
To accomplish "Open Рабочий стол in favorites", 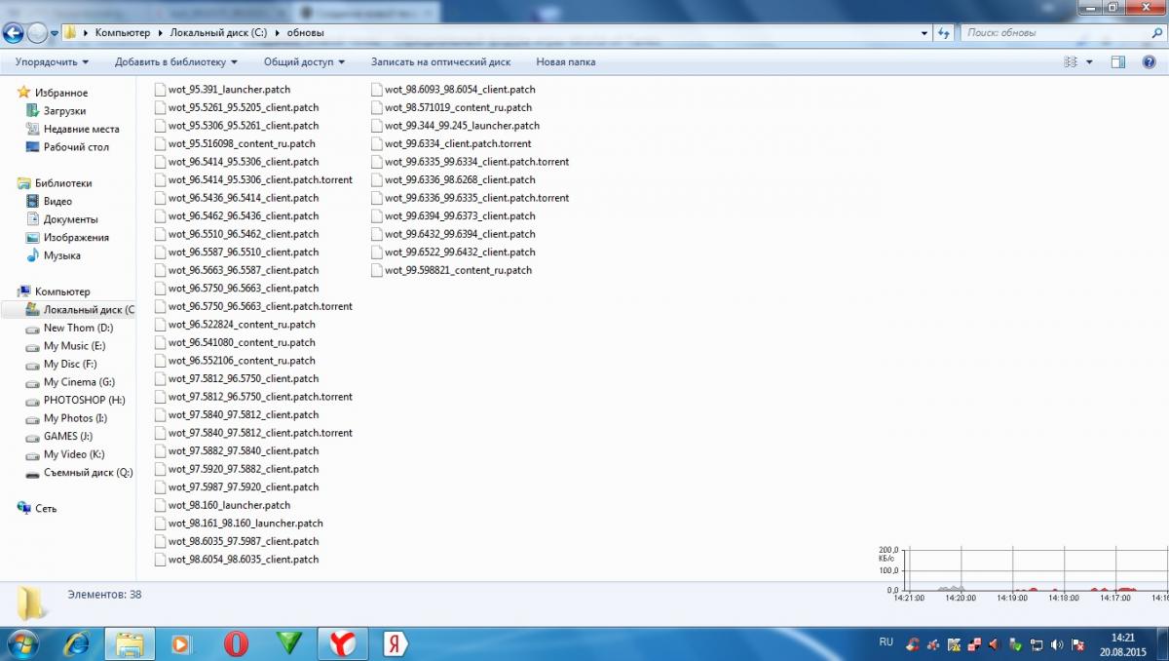I will pos(76,147).
